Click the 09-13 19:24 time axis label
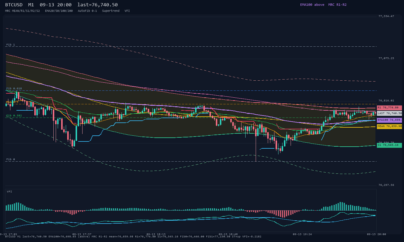Image resolution: width=404 pixels, height=242 pixels. pyautogui.click(x=302, y=234)
